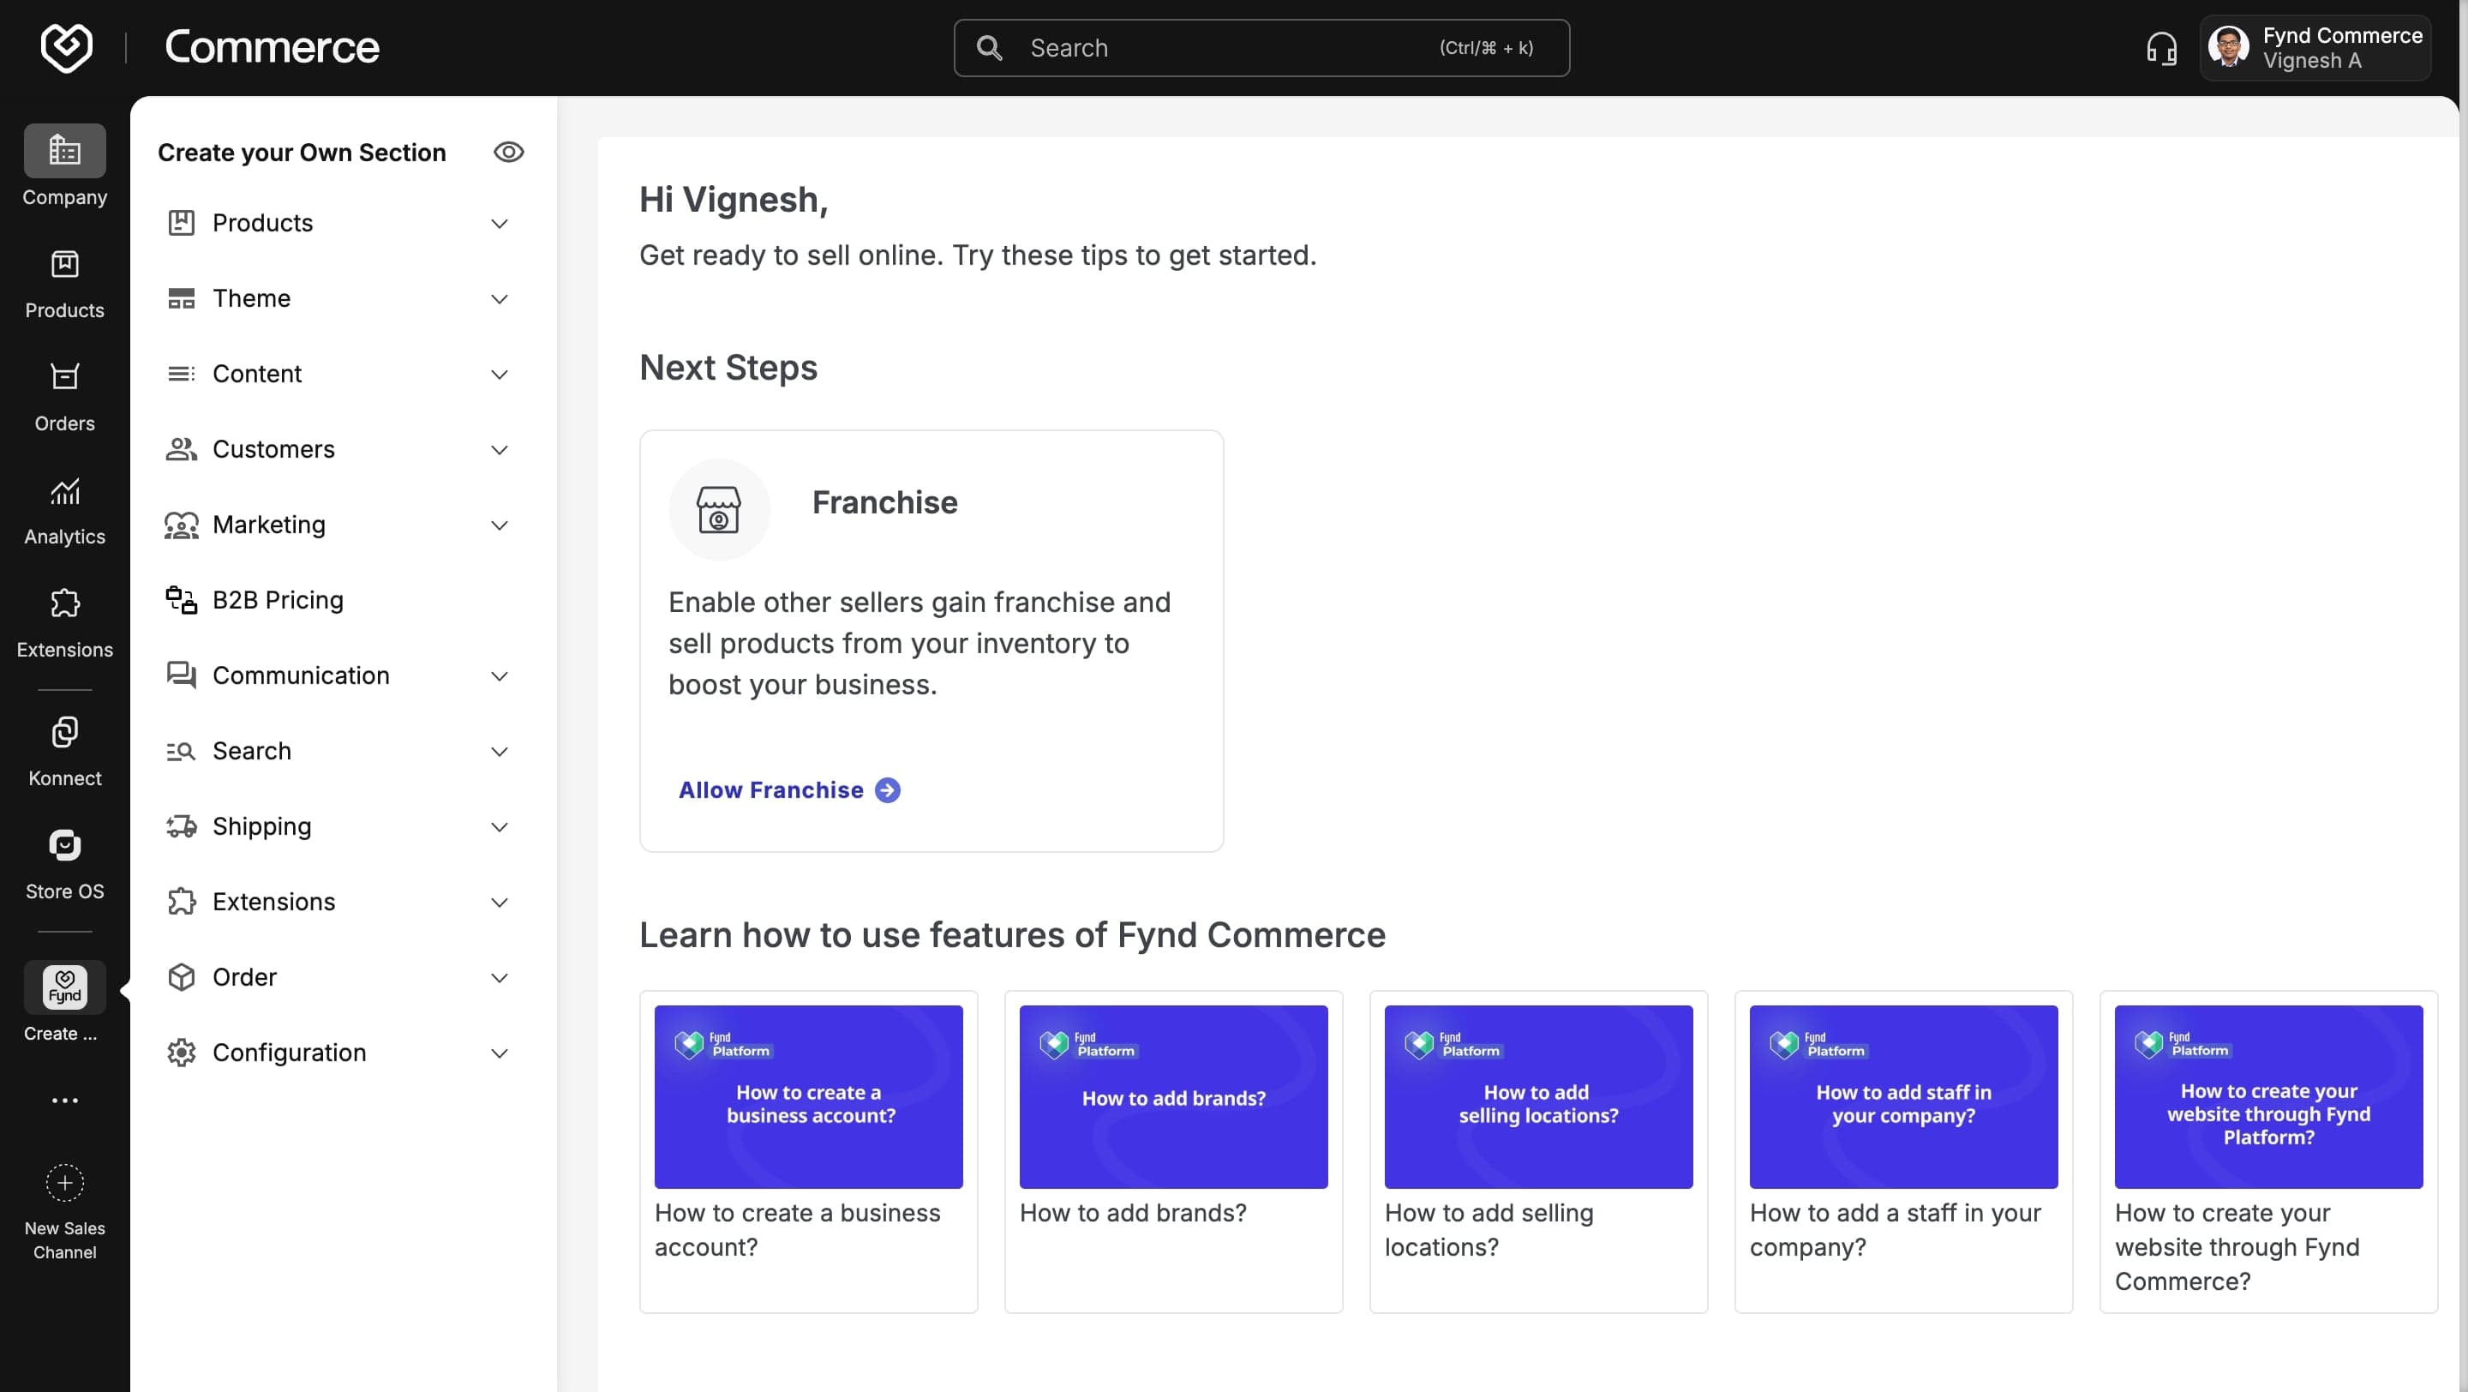Click the Fynd logo in the top-left corner

click(x=66, y=47)
